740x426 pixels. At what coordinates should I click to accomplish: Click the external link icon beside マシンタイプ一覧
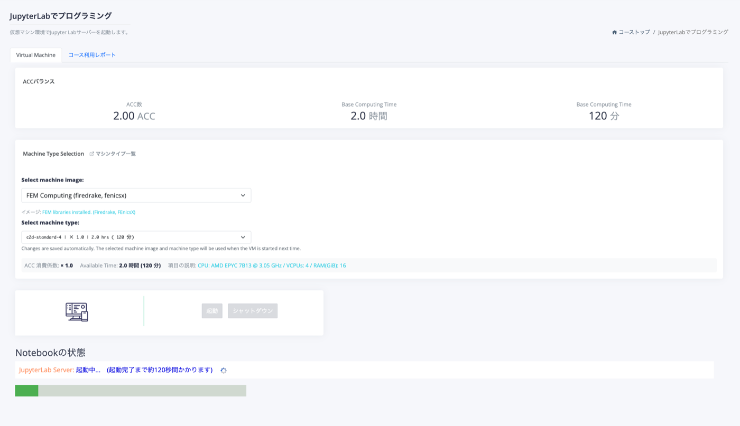click(91, 154)
